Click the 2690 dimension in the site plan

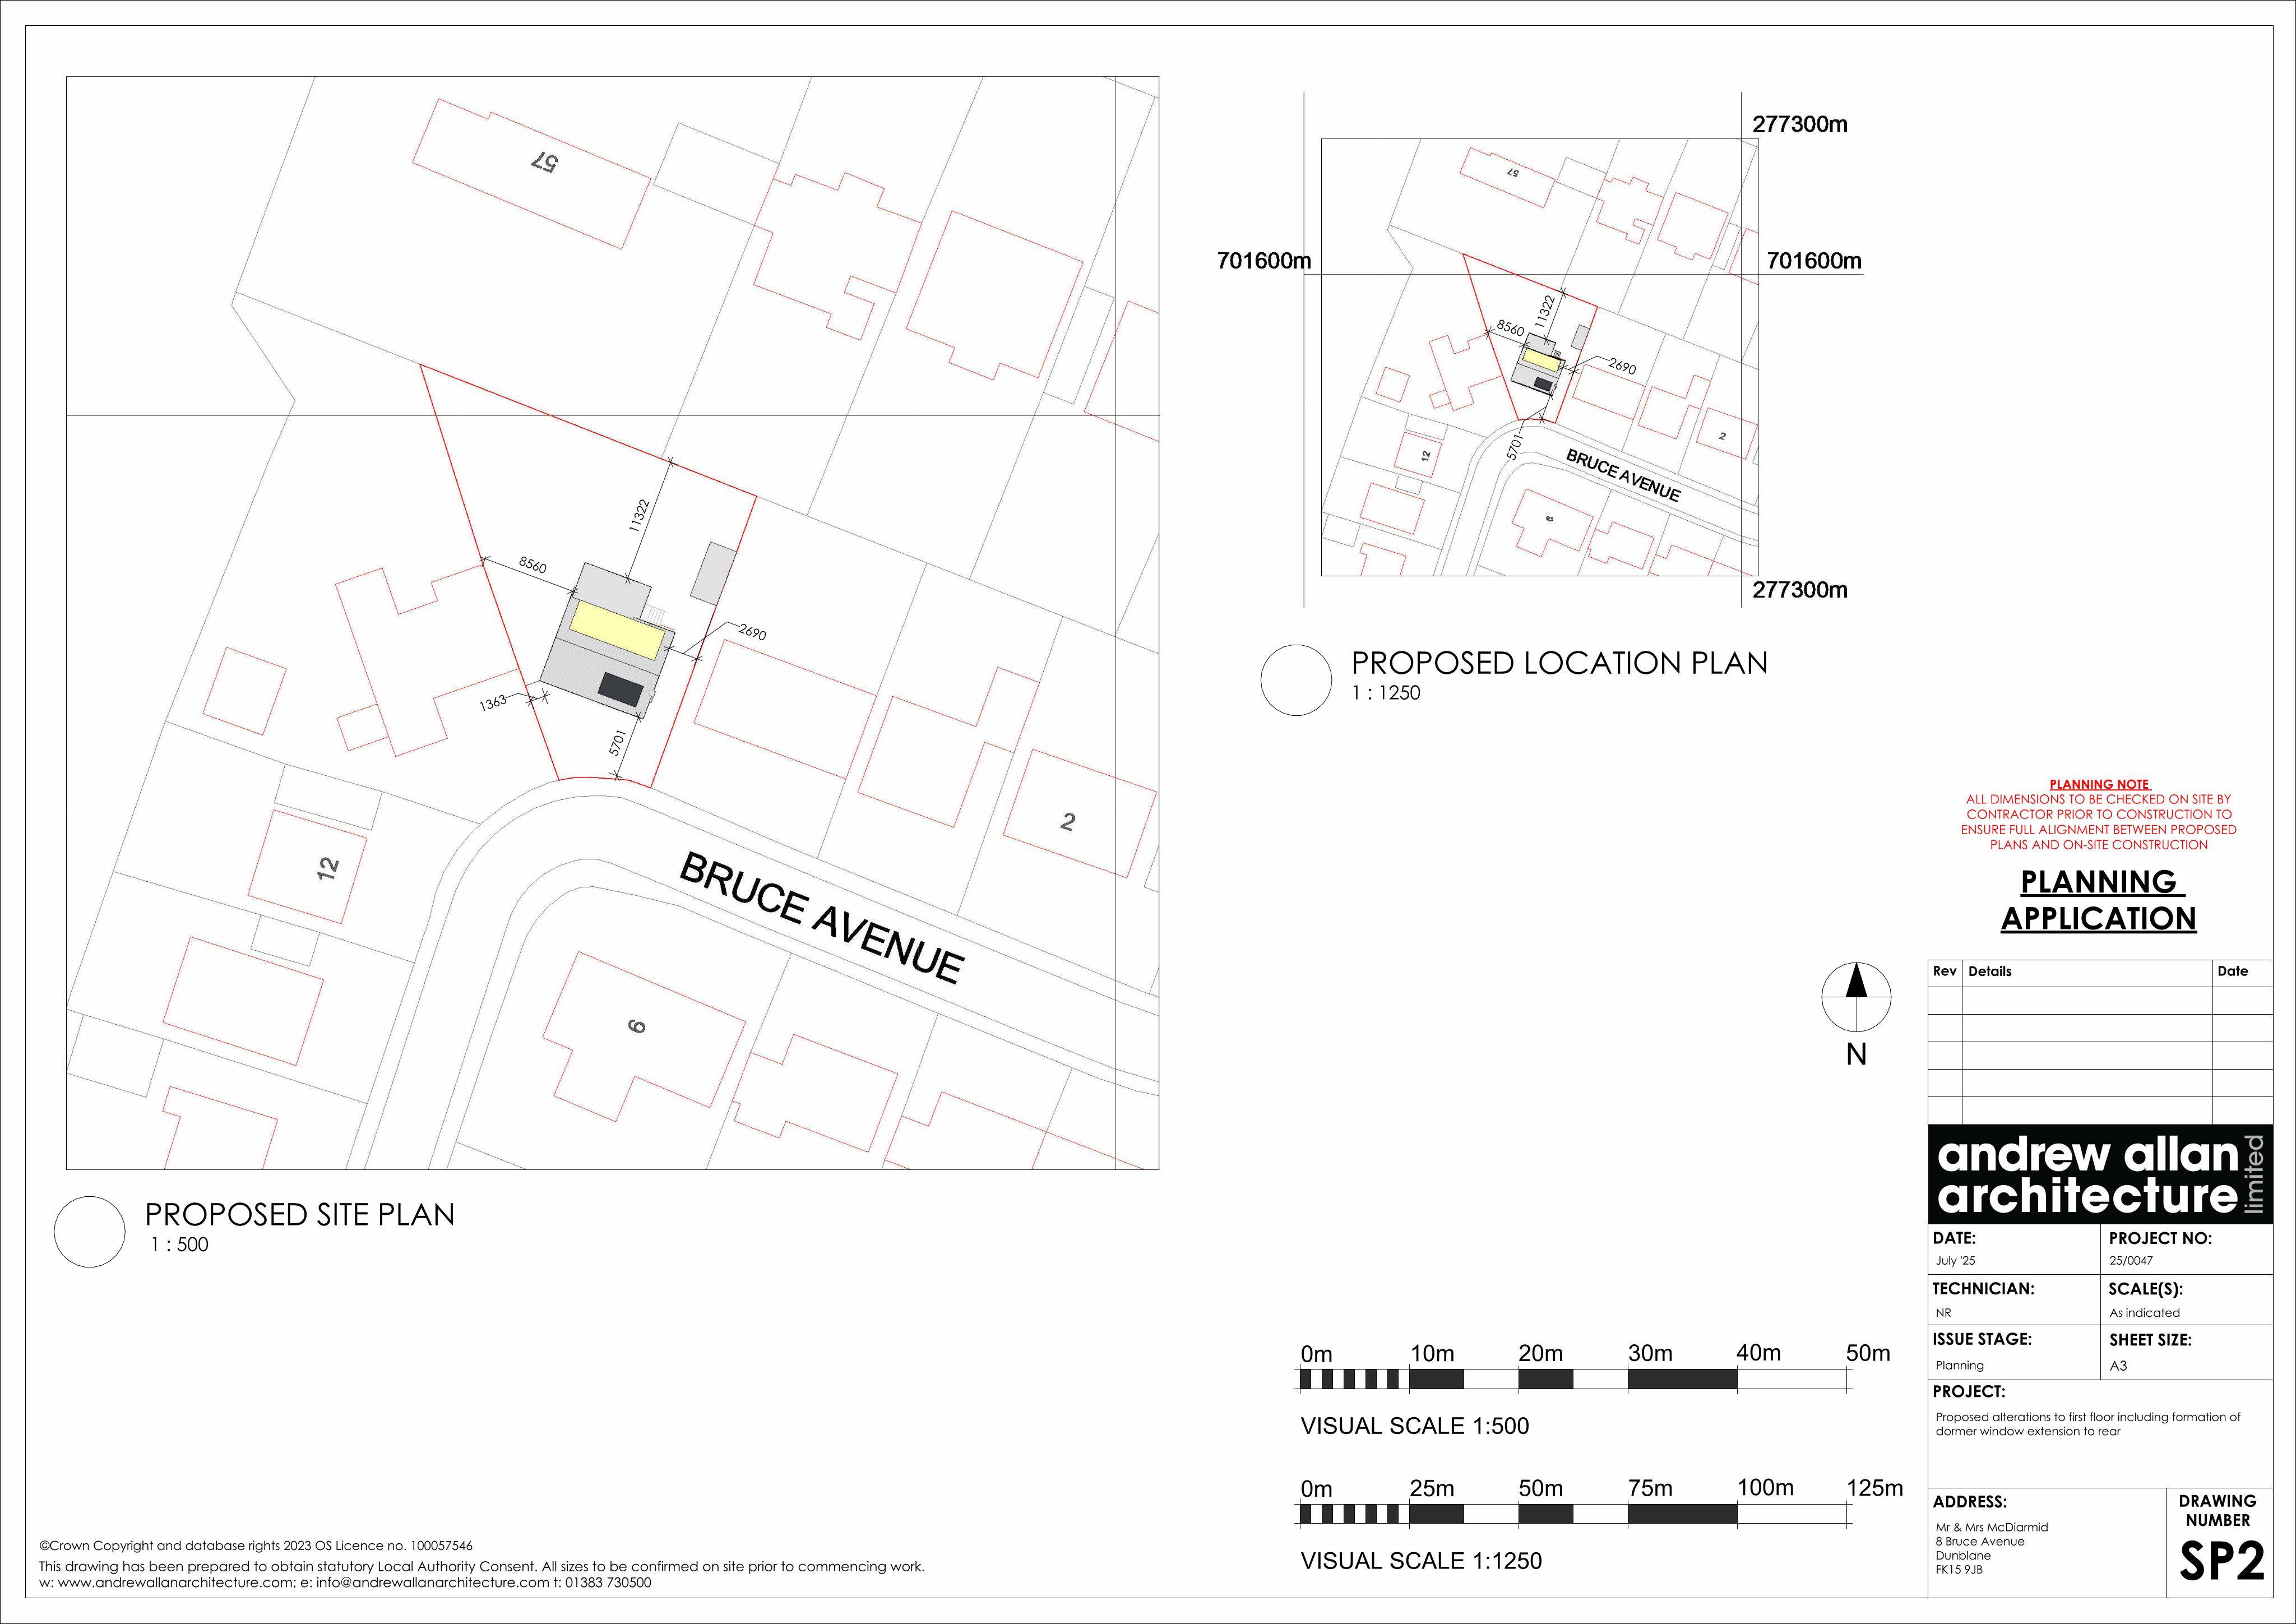[752, 632]
